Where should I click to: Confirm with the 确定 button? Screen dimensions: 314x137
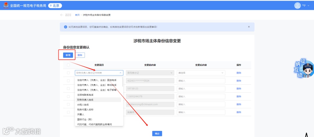tap(157, 134)
